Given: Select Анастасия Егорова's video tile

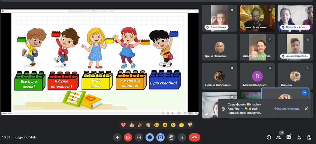Looking at the screenshot, I should tap(258, 47).
